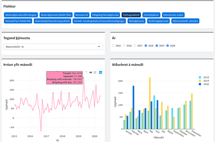215x142 pixels.
Task: Open the Tegund þjónustu dropdown
Action: pyautogui.click(x=53, y=47)
